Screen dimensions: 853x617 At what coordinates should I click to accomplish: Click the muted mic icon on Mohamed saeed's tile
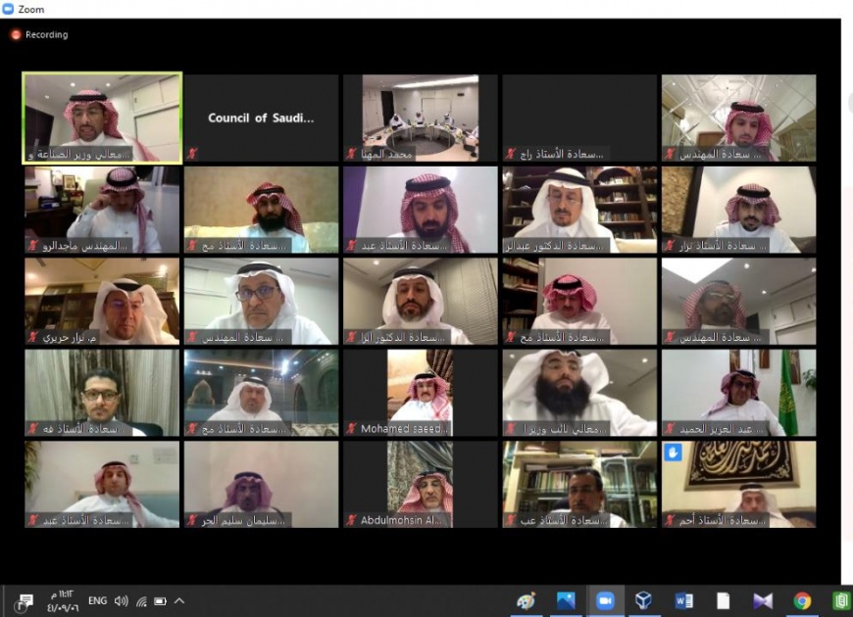coord(352,429)
